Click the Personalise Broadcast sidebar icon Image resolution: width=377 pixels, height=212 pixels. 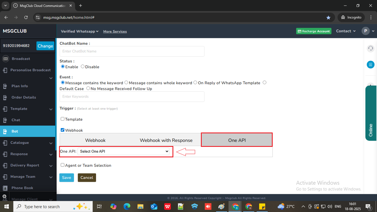(5, 70)
